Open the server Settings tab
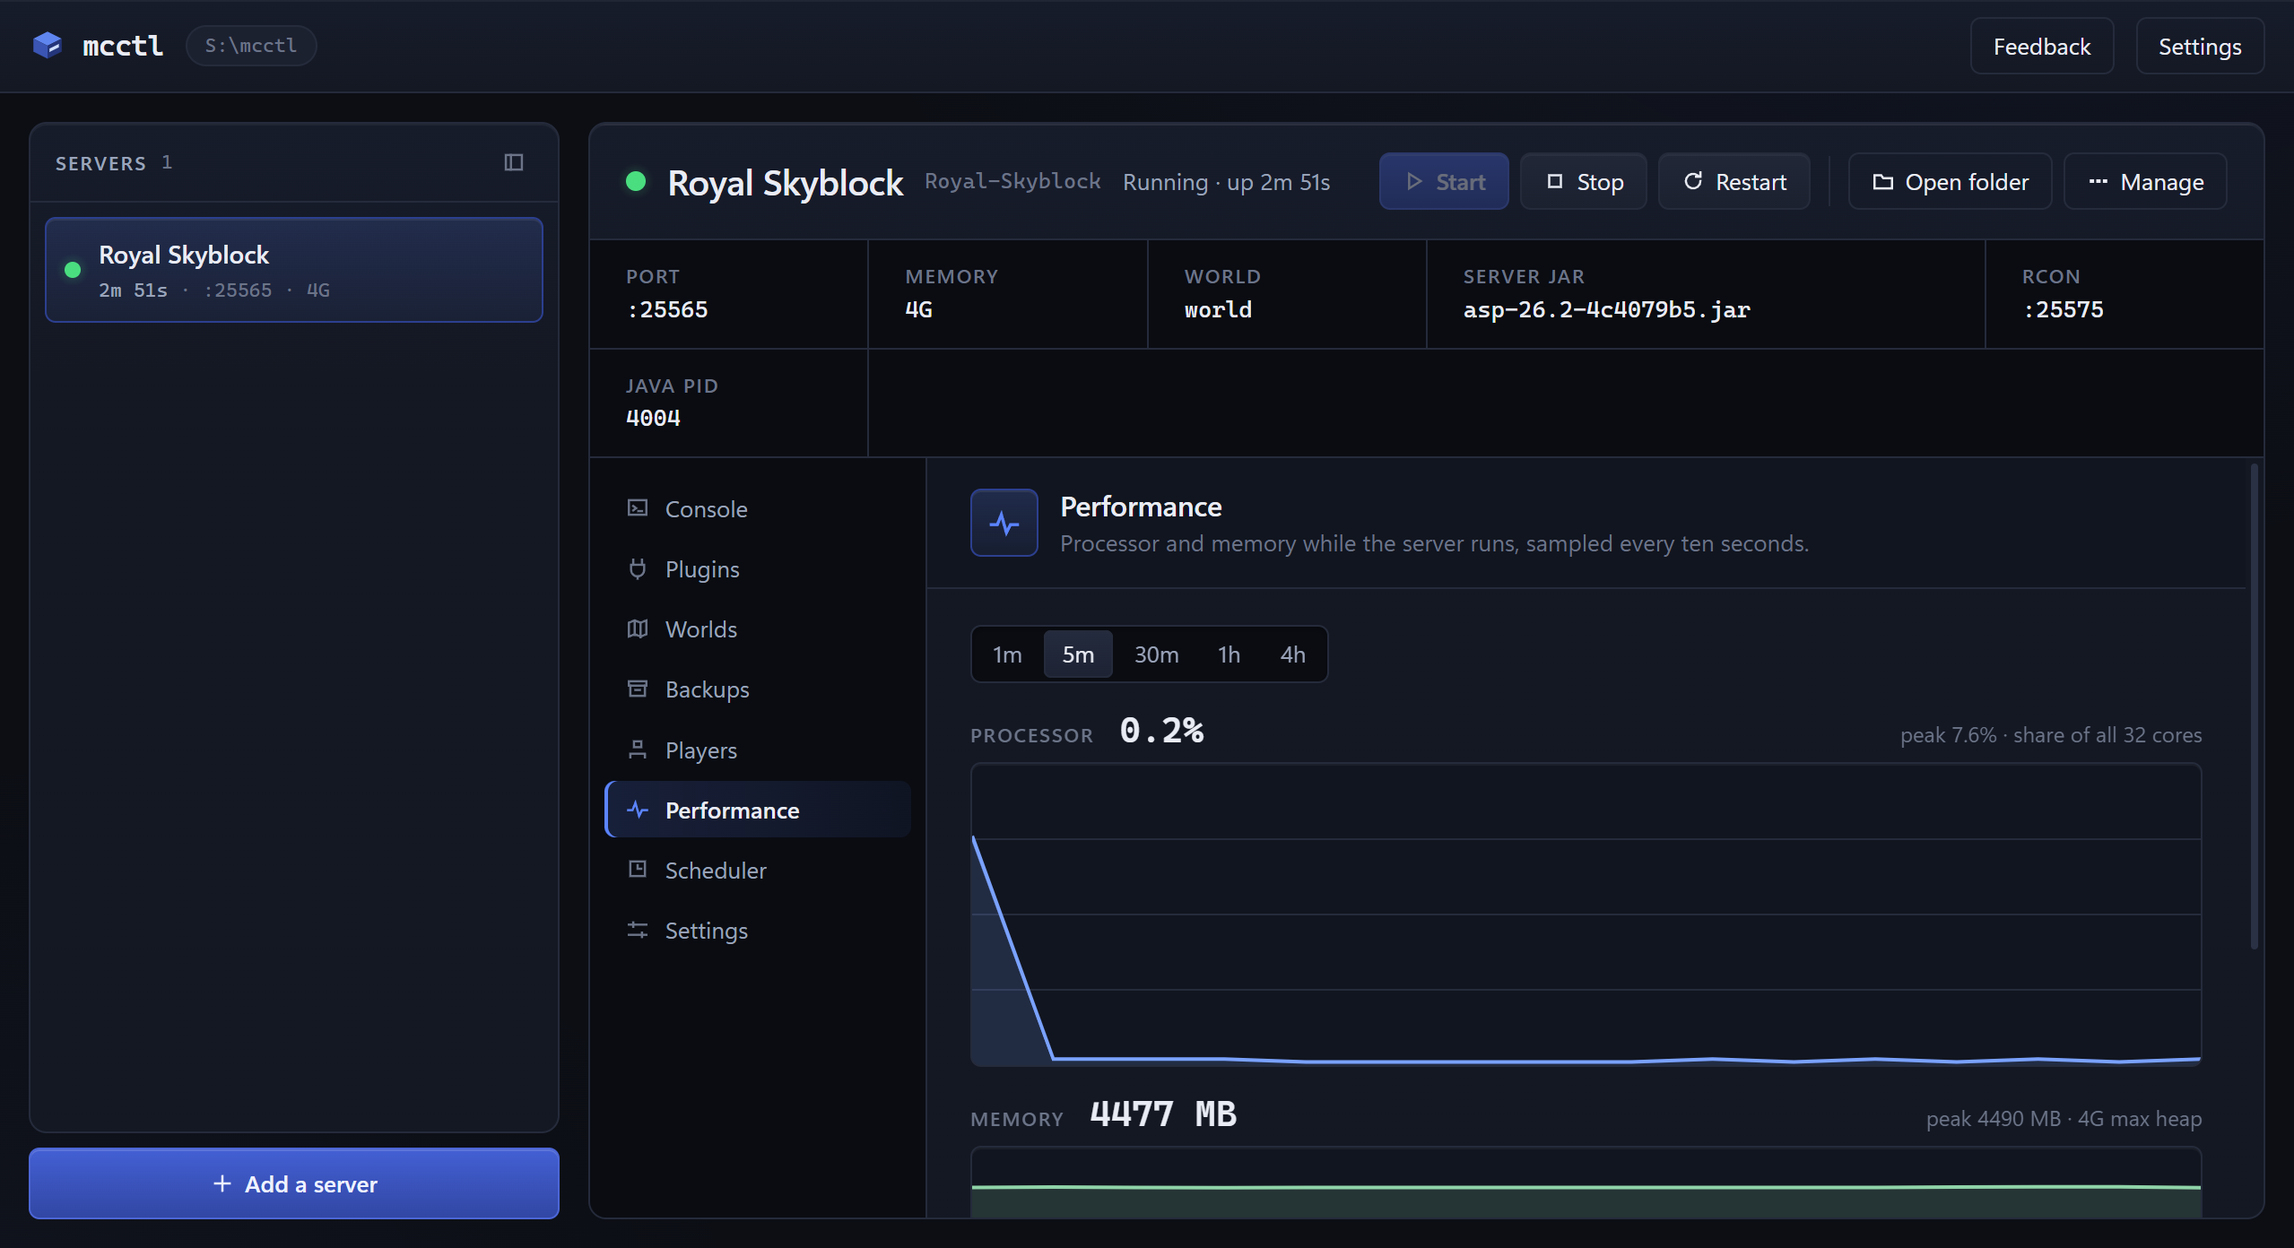The height and width of the screenshot is (1248, 2294). point(758,931)
